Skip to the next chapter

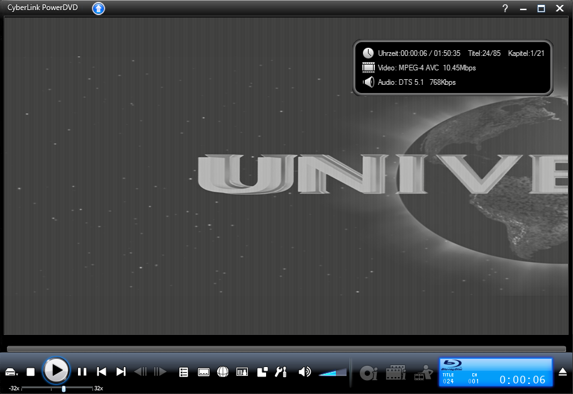coord(121,372)
